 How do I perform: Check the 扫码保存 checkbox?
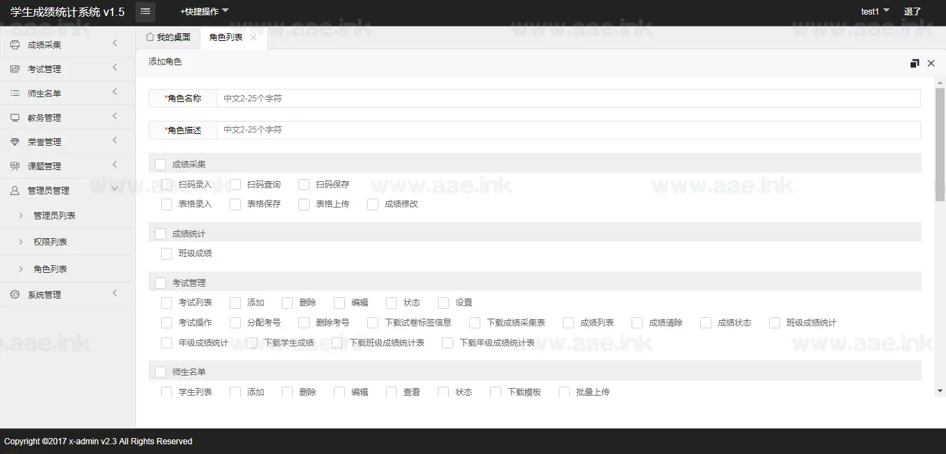point(304,185)
